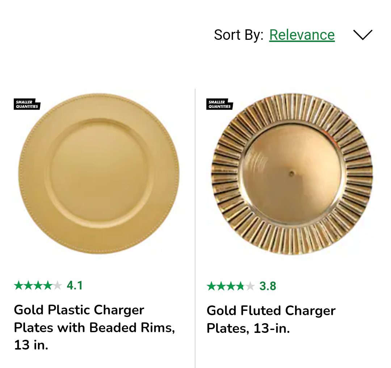This screenshot has width=391, height=368.
Task: Click Smaller Quantities badge on beaded plate
Action: (x=27, y=105)
